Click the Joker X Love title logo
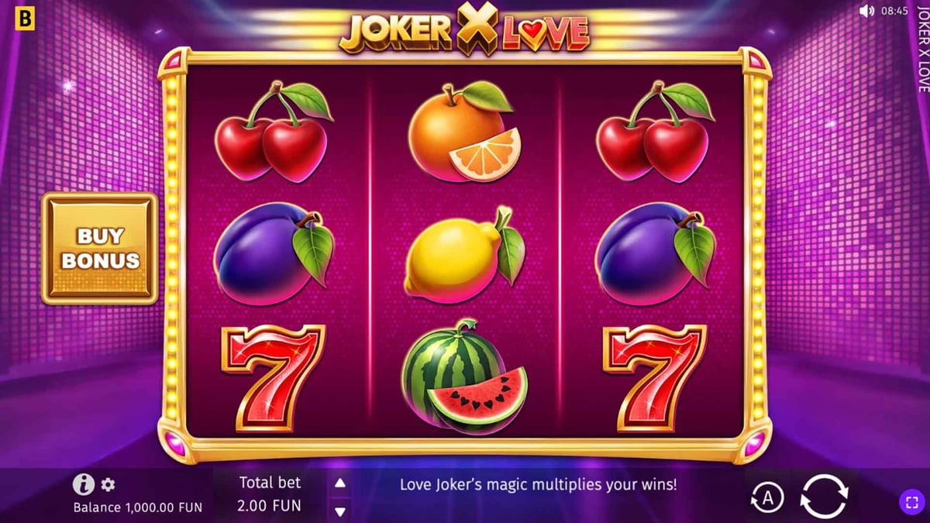 464,30
